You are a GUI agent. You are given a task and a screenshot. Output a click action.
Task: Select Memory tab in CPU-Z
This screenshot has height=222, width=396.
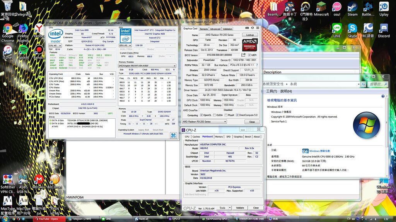[x=219, y=137]
